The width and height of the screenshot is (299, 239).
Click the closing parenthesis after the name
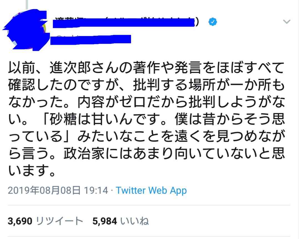(x=197, y=22)
